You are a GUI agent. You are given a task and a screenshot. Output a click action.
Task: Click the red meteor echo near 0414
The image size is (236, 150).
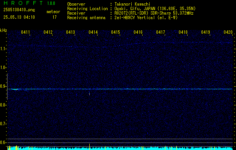pyautogui.click(x=90, y=94)
